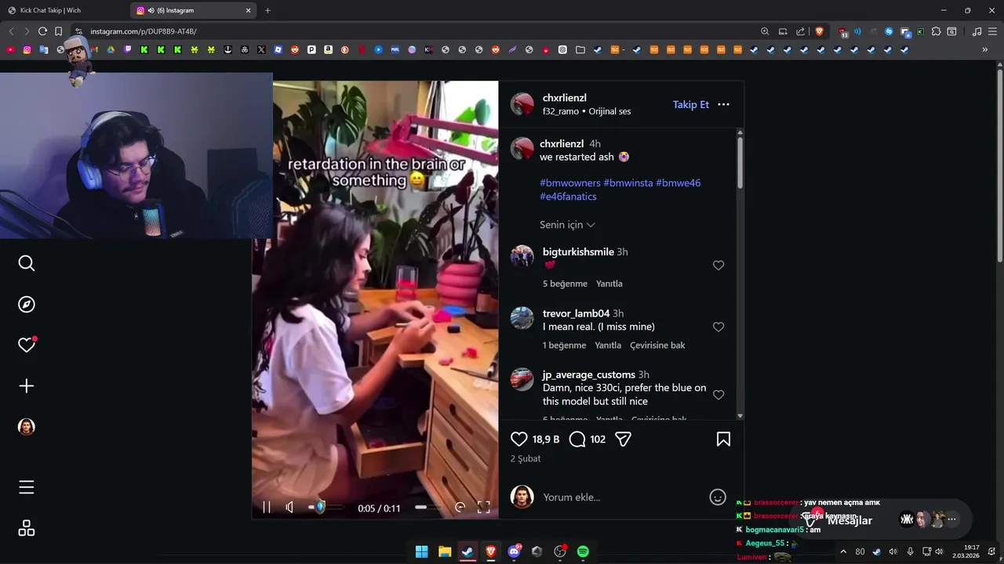This screenshot has width=1004, height=564.
Task: Select the Instagram browser tab
Action: click(x=193, y=10)
